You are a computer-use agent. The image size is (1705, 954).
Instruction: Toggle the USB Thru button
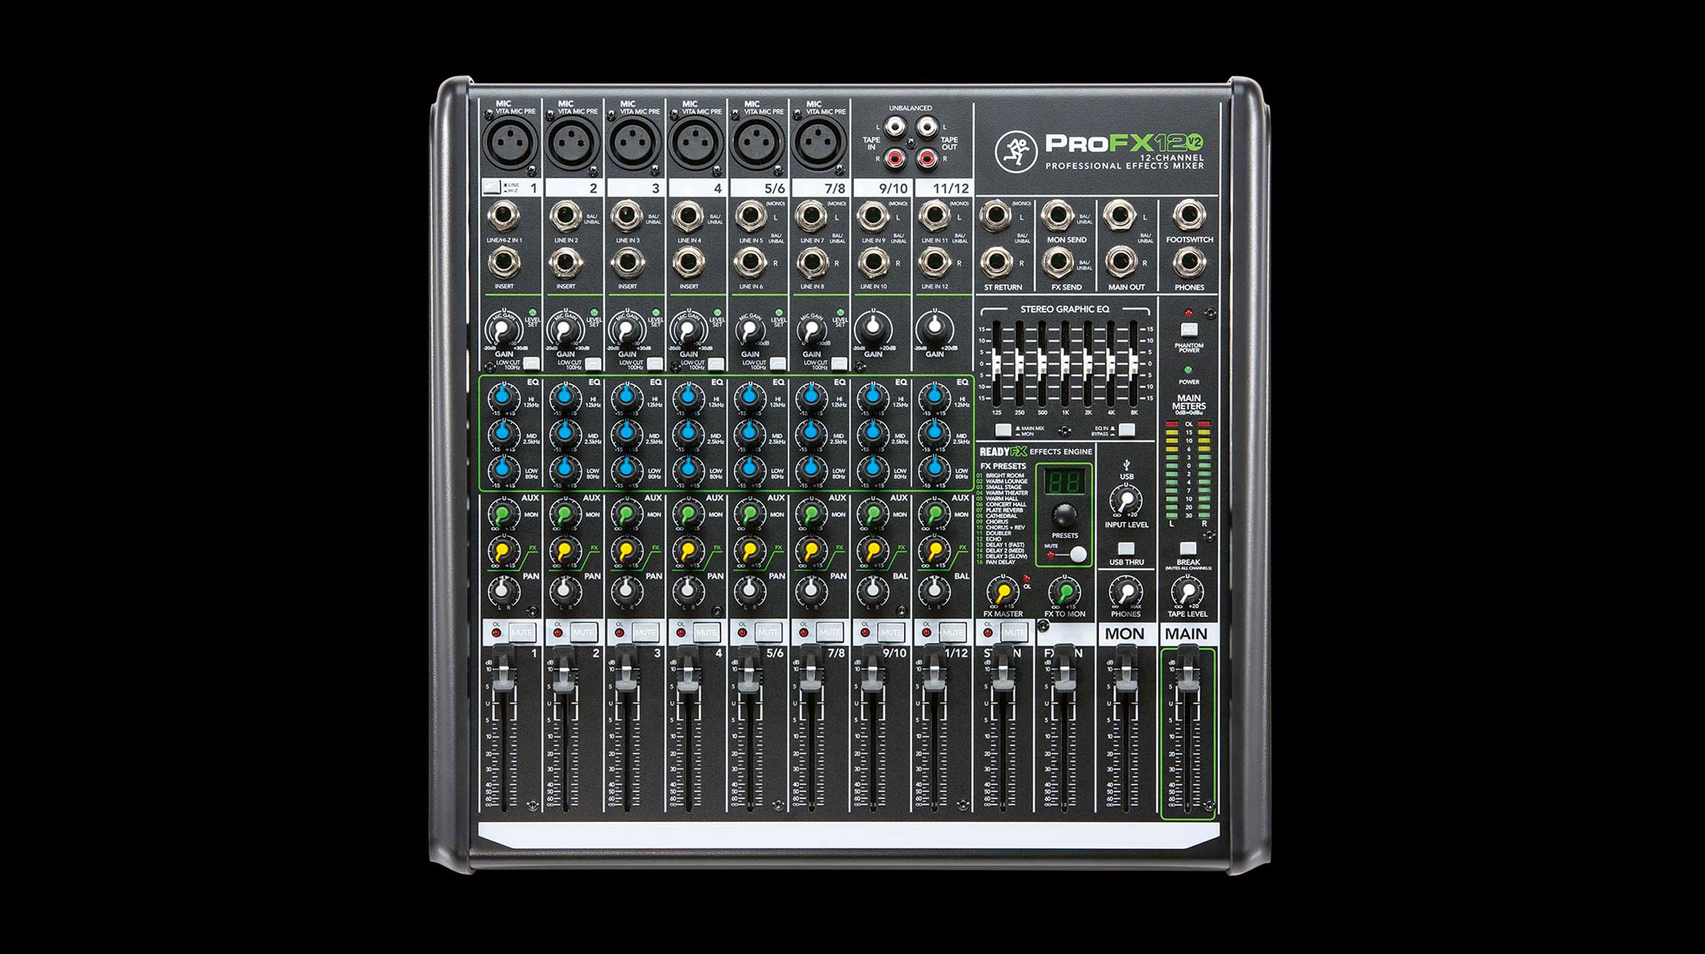click(x=1126, y=548)
